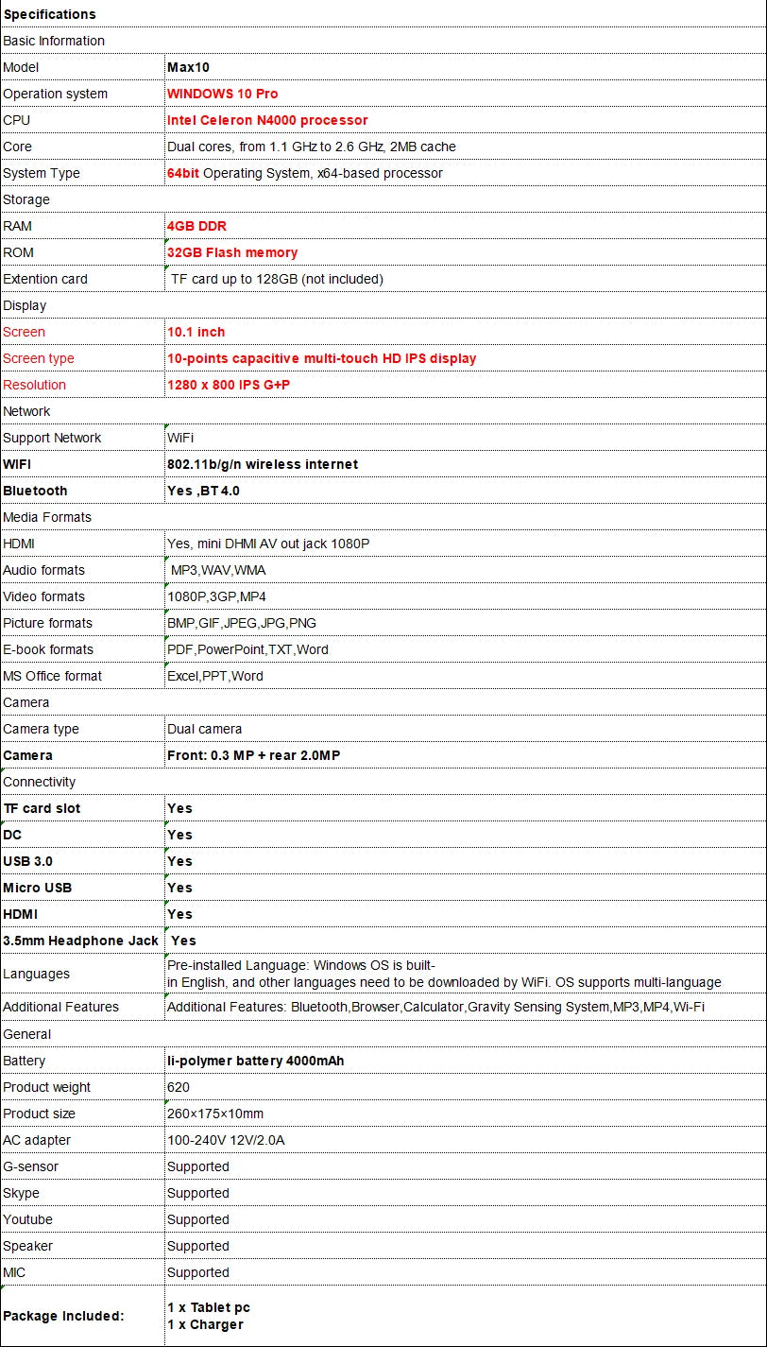Select the Bluetooth label cell

pos(83,491)
